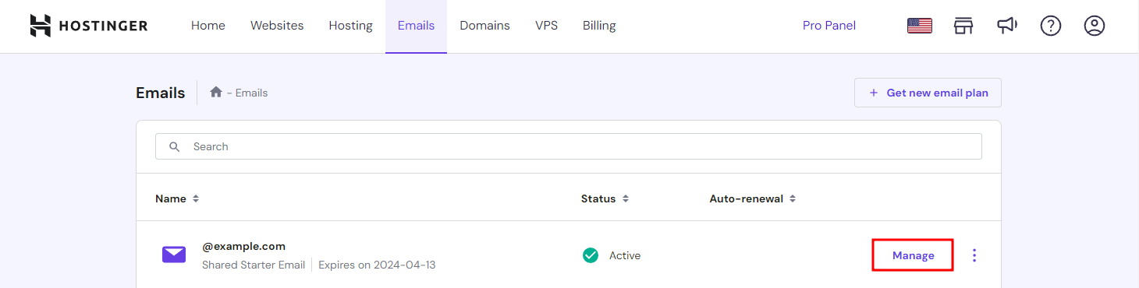
Task: Click the Hostinger logo
Action: 88,26
